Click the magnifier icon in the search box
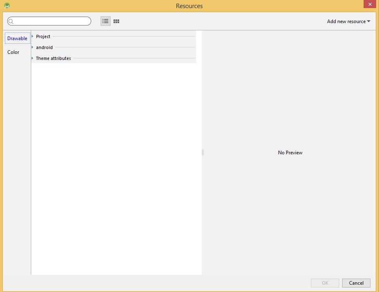 (x=11, y=21)
